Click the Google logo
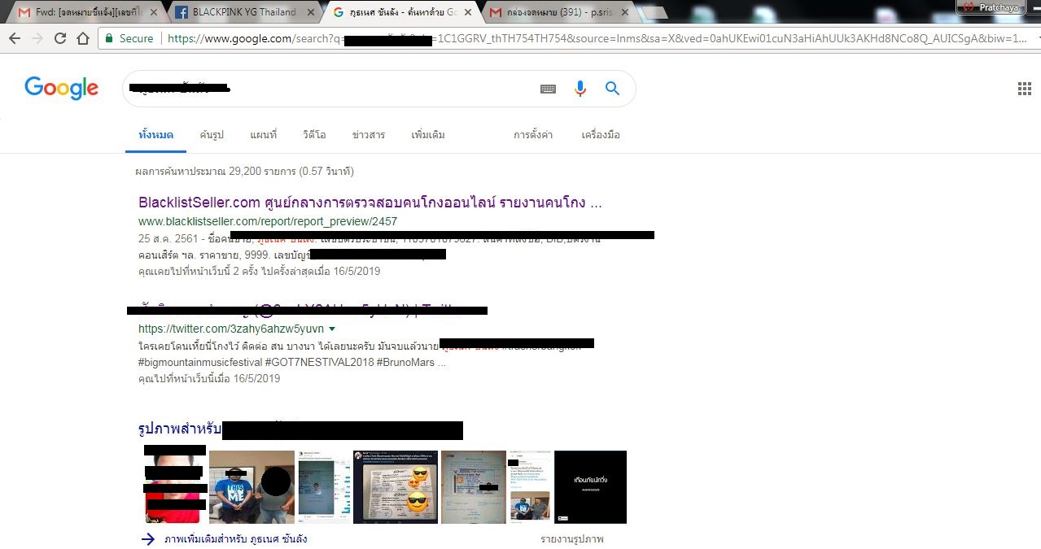This screenshot has height=549, width=1041. pos(62,88)
